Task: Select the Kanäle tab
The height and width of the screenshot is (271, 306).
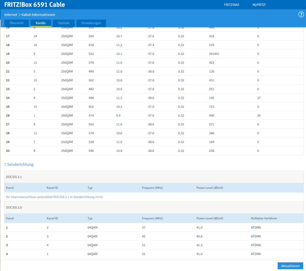Action: click(x=40, y=23)
